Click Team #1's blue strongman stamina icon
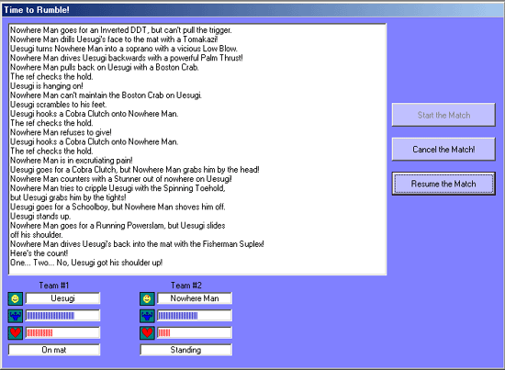This screenshot has width=505, height=370. 15,316
